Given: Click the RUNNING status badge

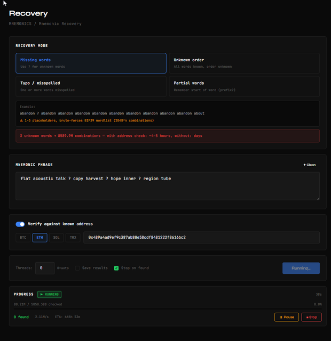Looking at the screenshot, I should tap(50, 295).
